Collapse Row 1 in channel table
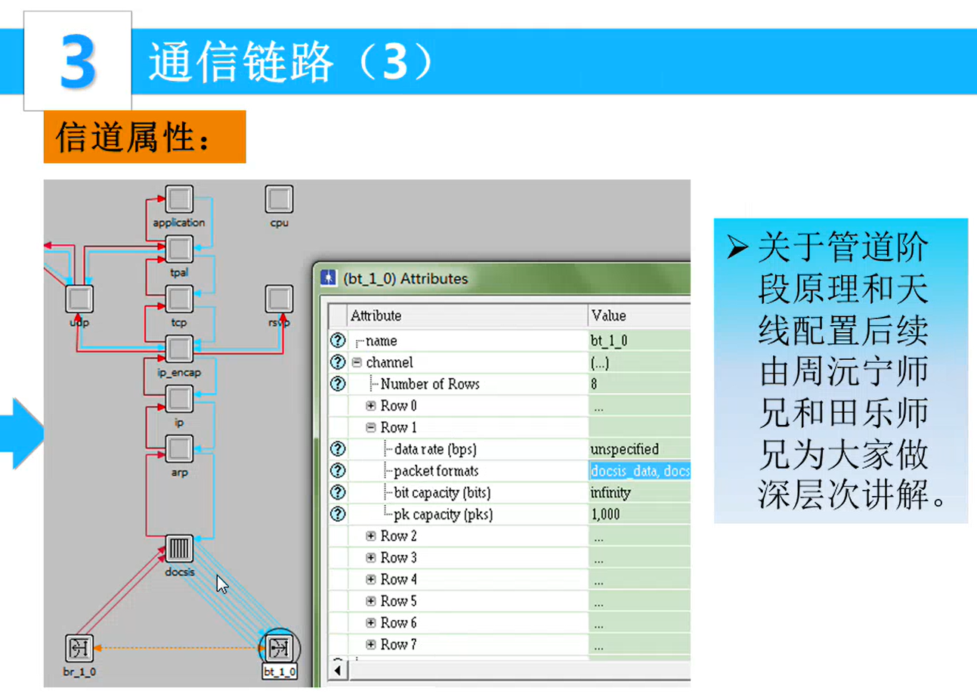Viewport: 977px width, 694px height. pyautogui.click(x=371, y=428)
